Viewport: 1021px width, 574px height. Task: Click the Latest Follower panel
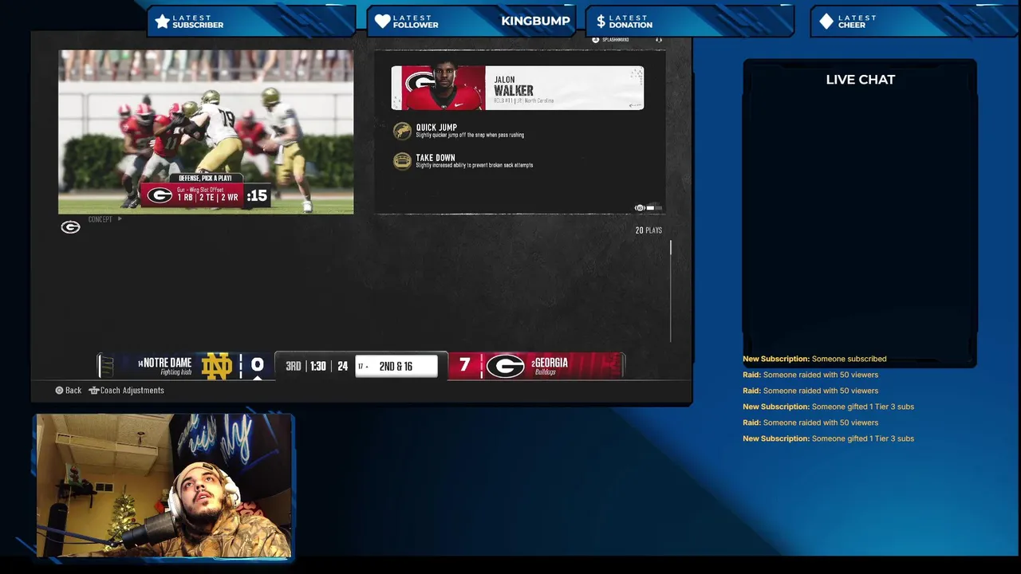471,22
